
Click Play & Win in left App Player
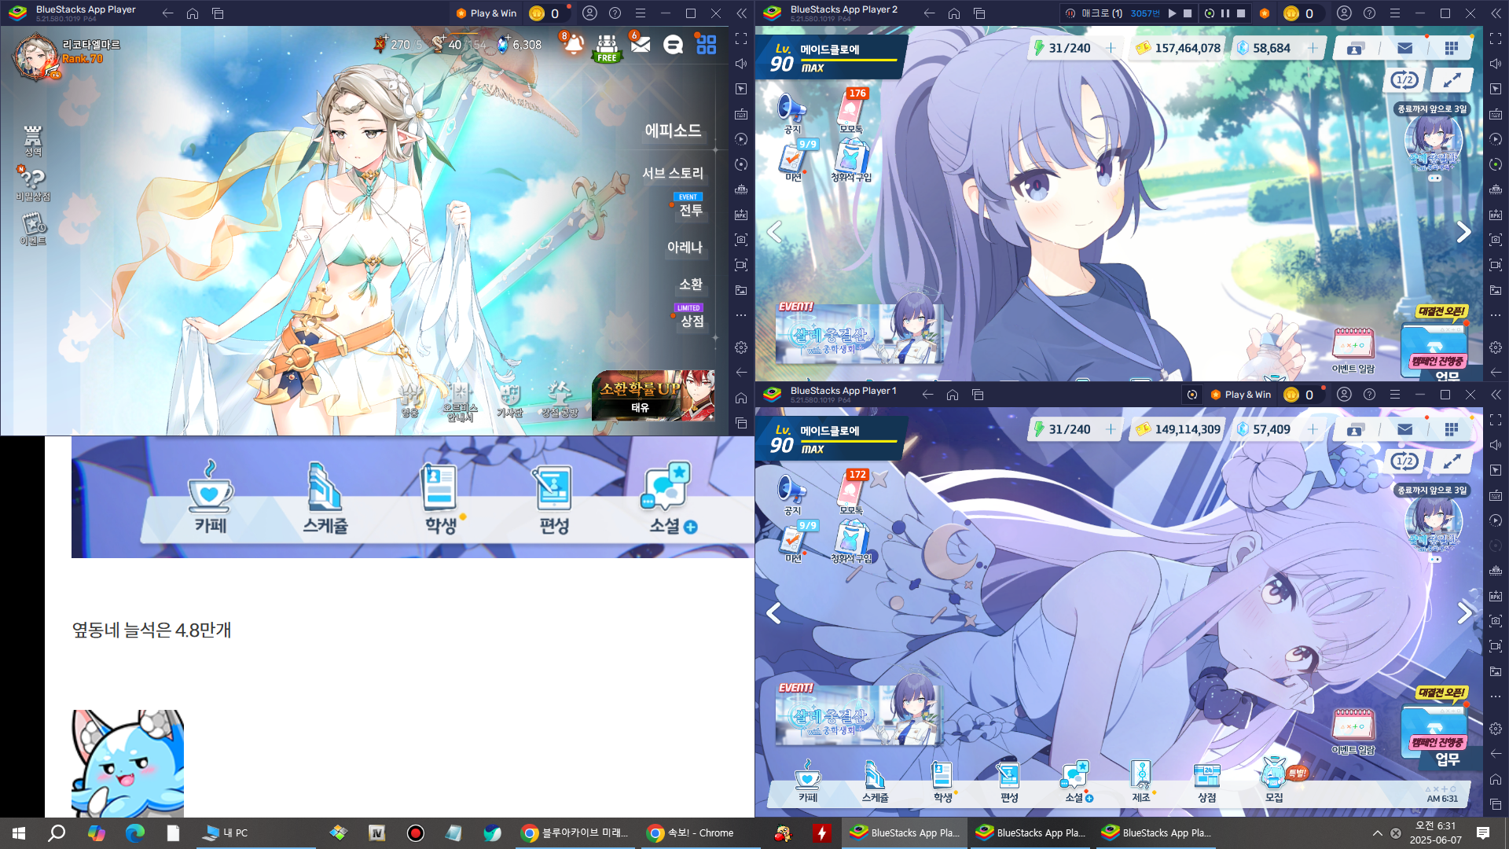[486, 13]
